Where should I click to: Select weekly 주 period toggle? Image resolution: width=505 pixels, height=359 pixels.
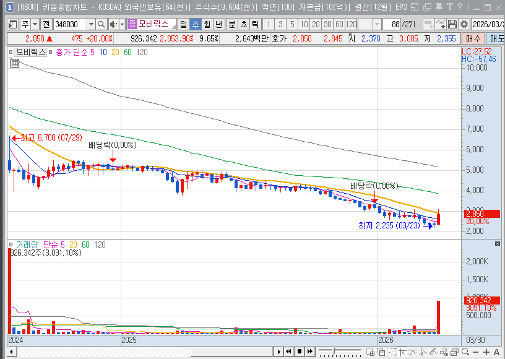[196, 24]
